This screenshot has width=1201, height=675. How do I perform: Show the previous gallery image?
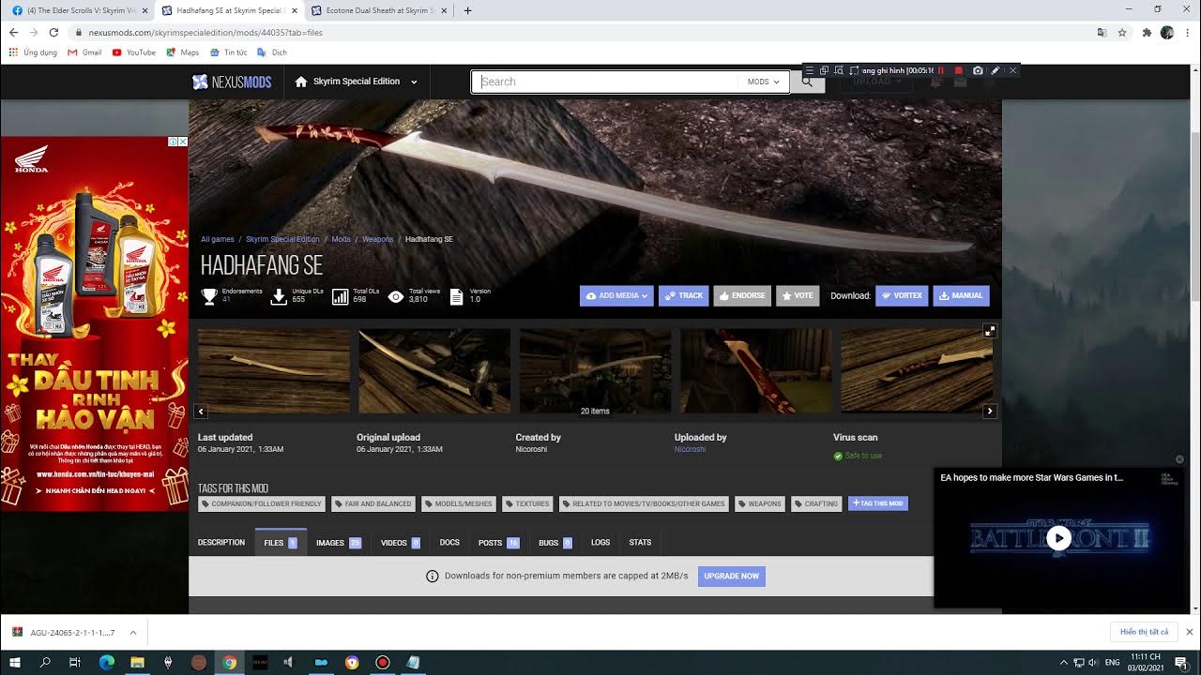tap(201, 412)
